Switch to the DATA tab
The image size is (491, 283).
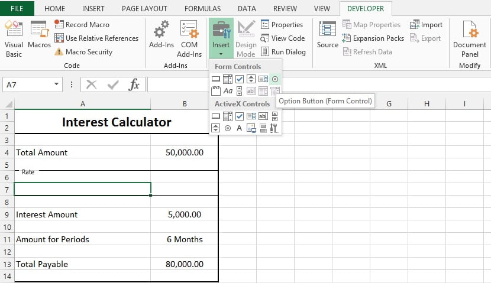click(247, 8)
